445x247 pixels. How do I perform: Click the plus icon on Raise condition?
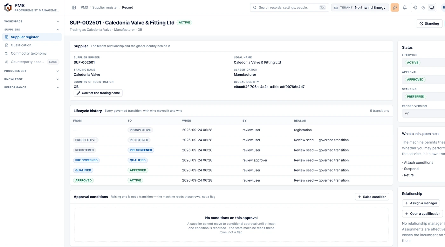[360, 197]
